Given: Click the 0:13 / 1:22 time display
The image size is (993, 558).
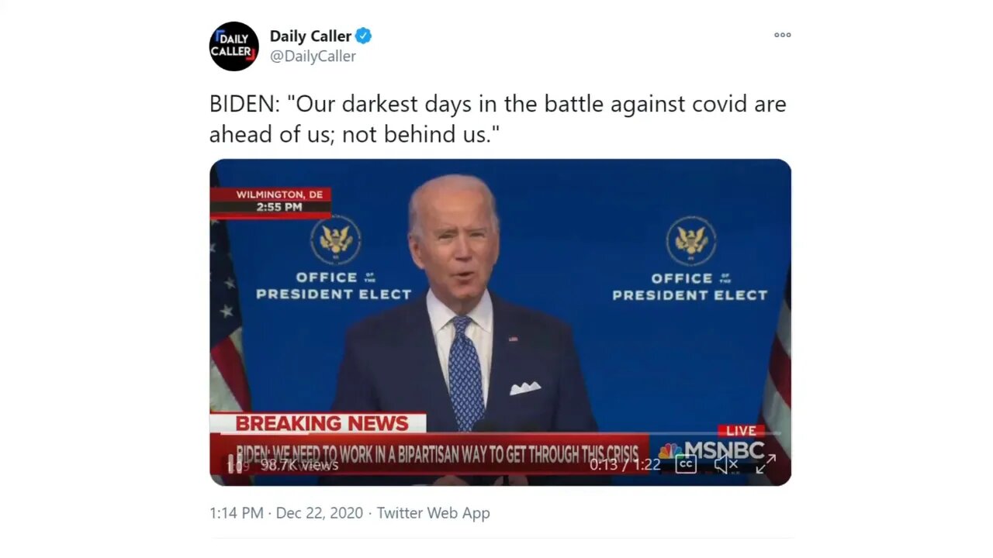Looking at the screenshot, I should (625, 464).
